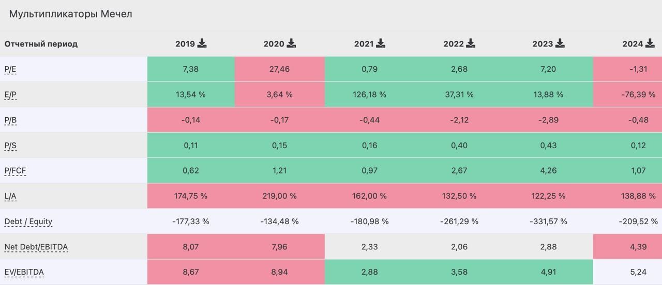Click the E/P row label
Screen dimensions: 662x285
pyautogui.click(x=10, y=94)
